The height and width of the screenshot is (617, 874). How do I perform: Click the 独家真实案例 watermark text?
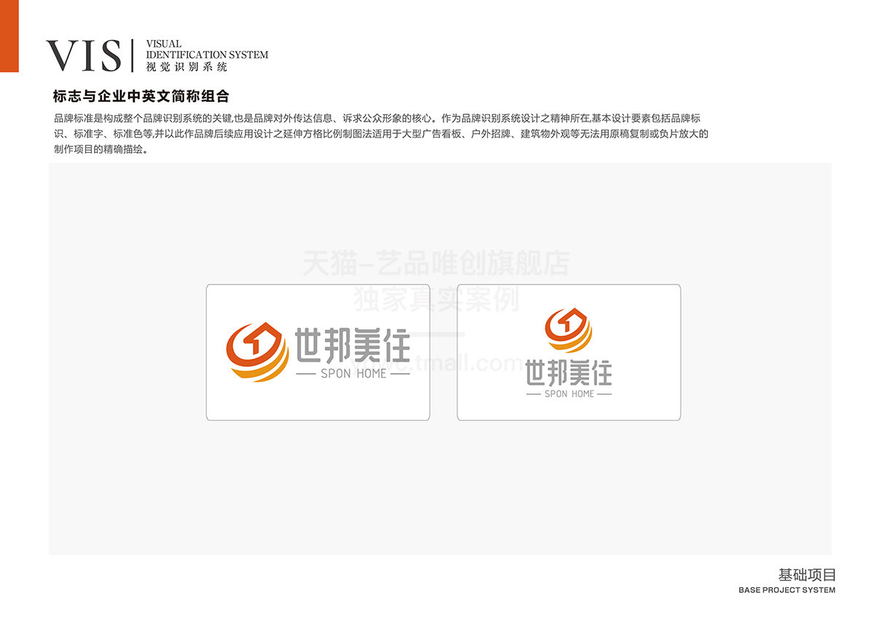(436, 299)
